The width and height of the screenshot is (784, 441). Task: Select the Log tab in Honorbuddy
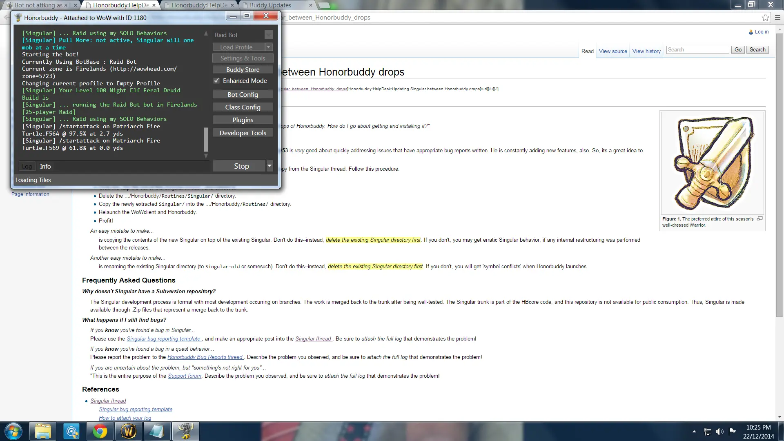27,166
